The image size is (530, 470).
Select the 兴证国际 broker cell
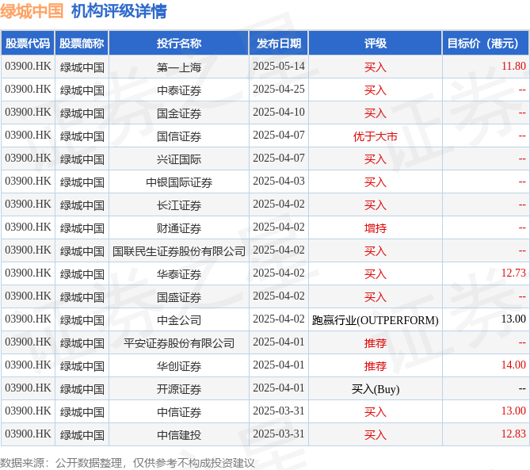click(x=179, y=159)
